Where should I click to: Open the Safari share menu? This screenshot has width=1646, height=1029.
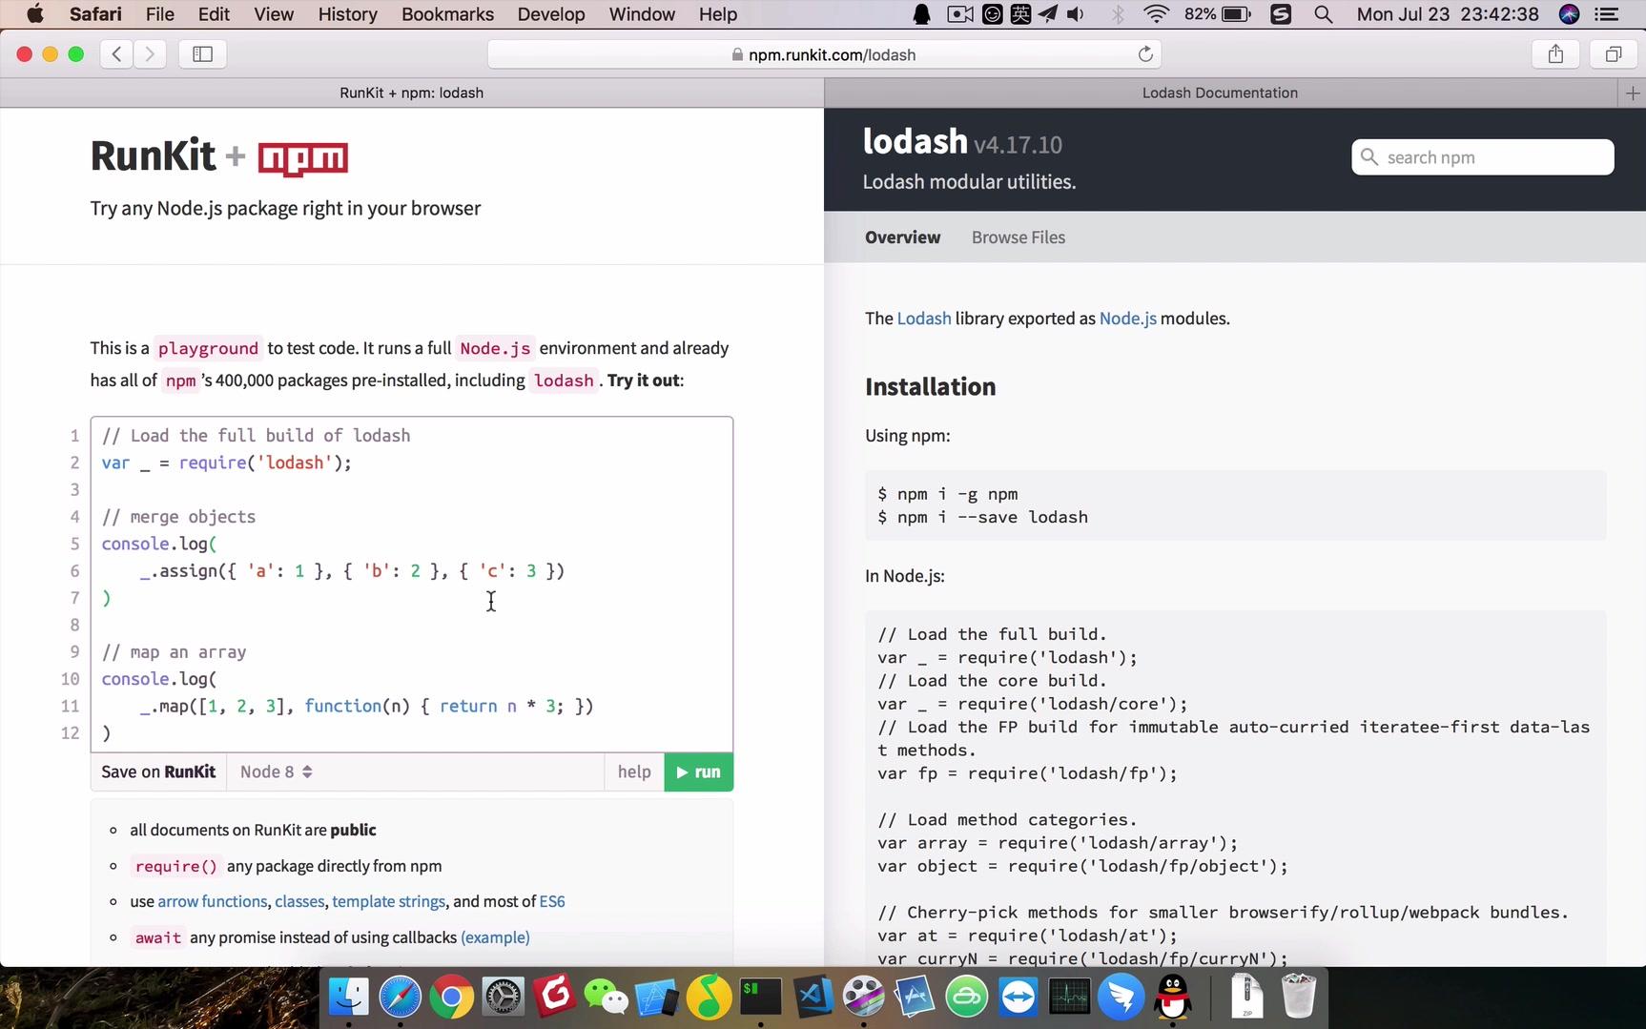(x=1555, y=54)
